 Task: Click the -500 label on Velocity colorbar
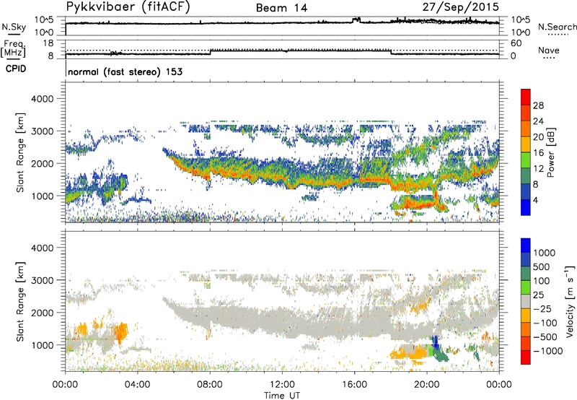pos(545,337)
